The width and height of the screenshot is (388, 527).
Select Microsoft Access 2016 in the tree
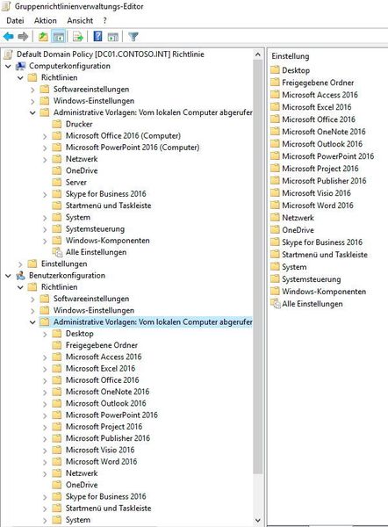point(104,357)
